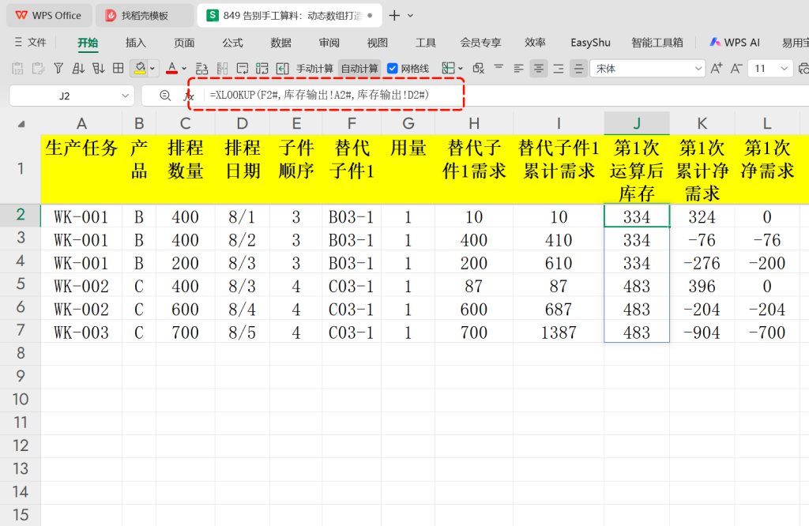Click the WK-003 cell
Screen dimensions: 809x526
pyautogui.click(x=81, y=332)
